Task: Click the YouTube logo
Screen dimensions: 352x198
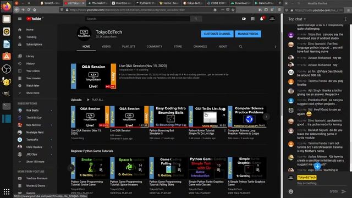Action: coord(34,19)
